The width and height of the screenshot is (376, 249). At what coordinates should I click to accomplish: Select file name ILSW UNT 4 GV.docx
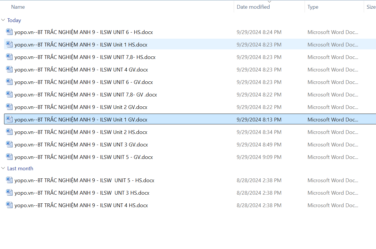click(81, 70)
